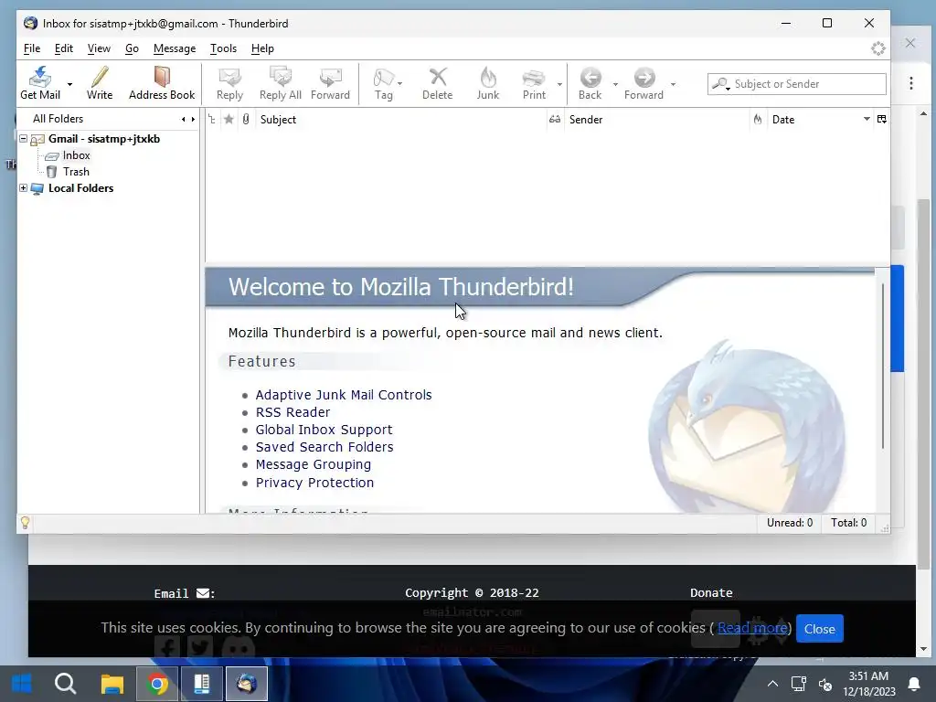Open the Go menu
The height and width of the screenshot is (702, 936).
tap(132, 48)
